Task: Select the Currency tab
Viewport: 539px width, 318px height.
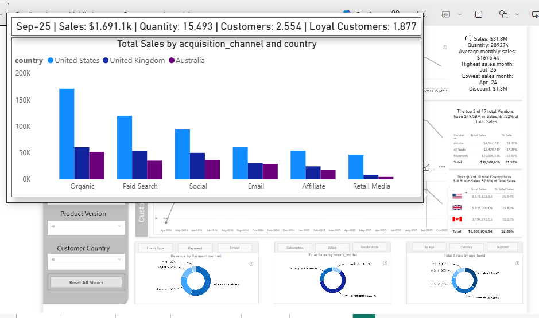Action: click(466, 248)
